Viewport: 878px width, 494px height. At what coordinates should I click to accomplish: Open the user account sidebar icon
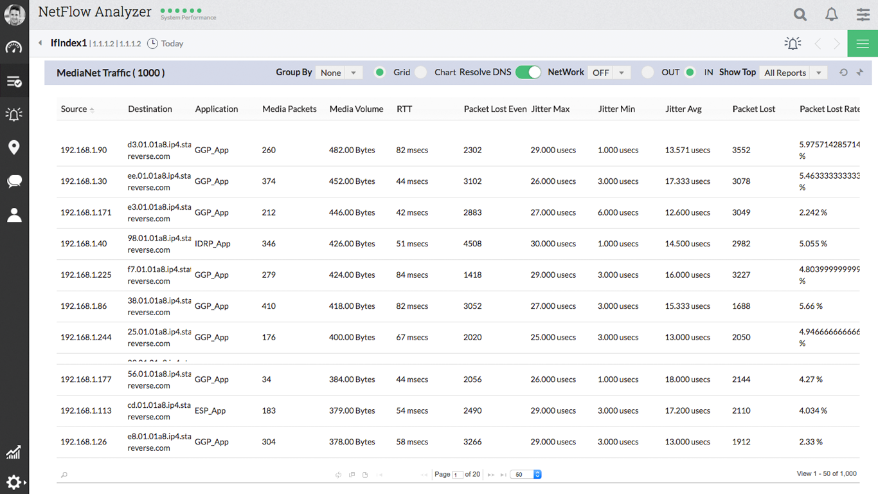point(14,215)
